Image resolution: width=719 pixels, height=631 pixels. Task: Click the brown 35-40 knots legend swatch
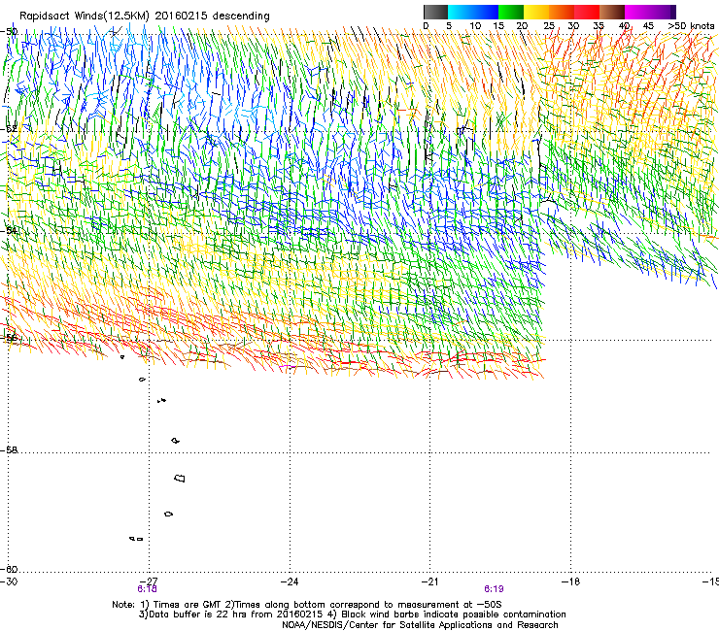click(612, 12)
